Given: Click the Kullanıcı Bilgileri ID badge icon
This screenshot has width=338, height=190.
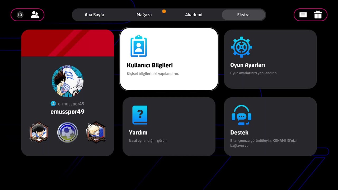Looking at the screenshot, I should click(139, 46).
